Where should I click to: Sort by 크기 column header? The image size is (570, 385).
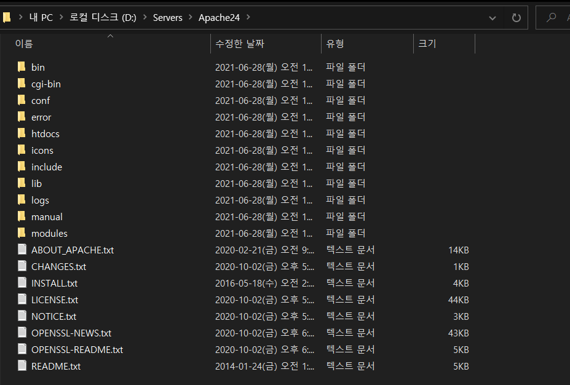pos(427,44)
